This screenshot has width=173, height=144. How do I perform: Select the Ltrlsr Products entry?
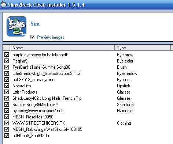point(25,92)
